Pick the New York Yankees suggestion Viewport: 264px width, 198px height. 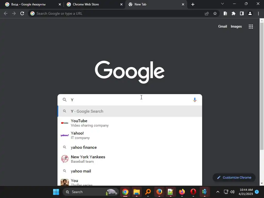[x=130, y=159]
